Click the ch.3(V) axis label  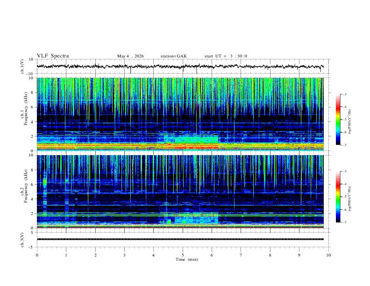22,240
